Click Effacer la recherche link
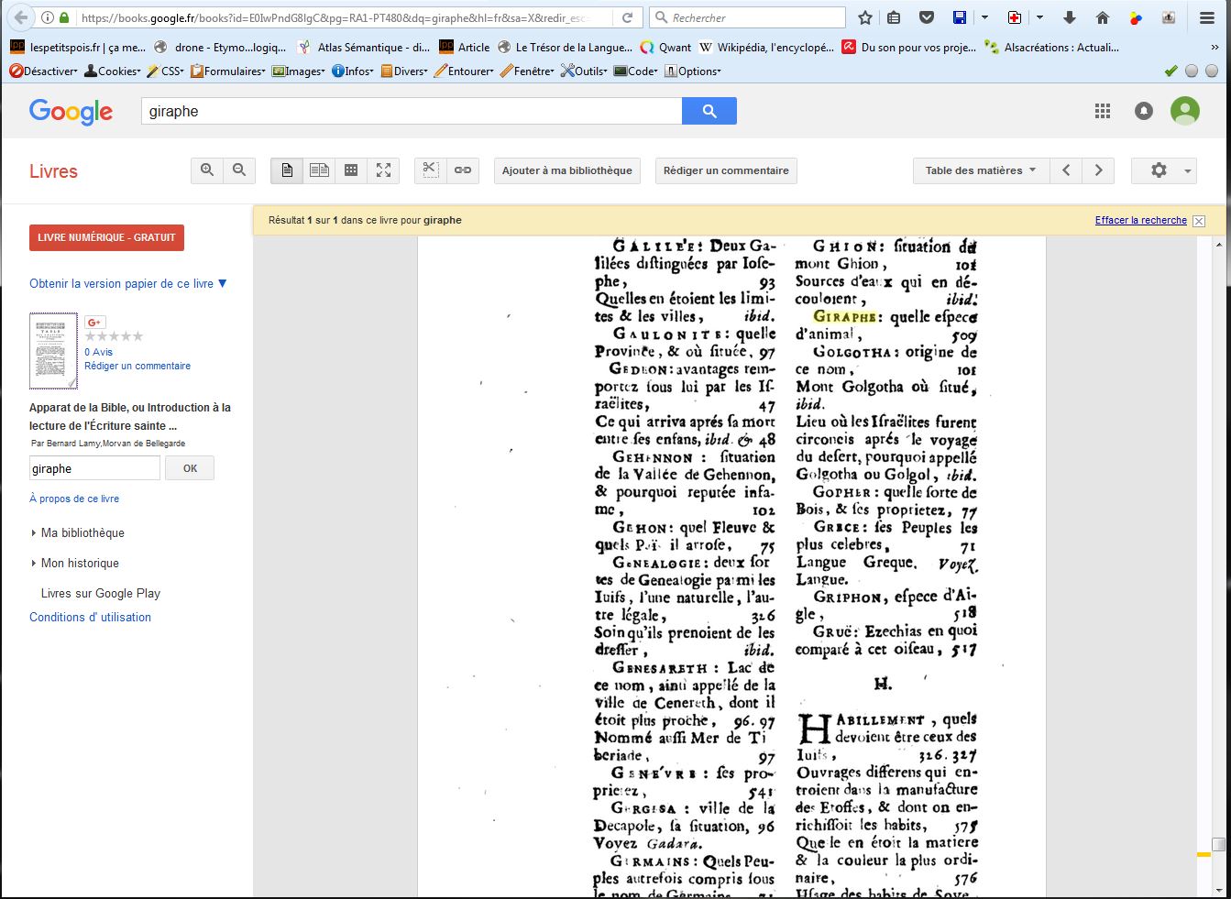This screenshot has width=1231, height=899. (1140, 220)
